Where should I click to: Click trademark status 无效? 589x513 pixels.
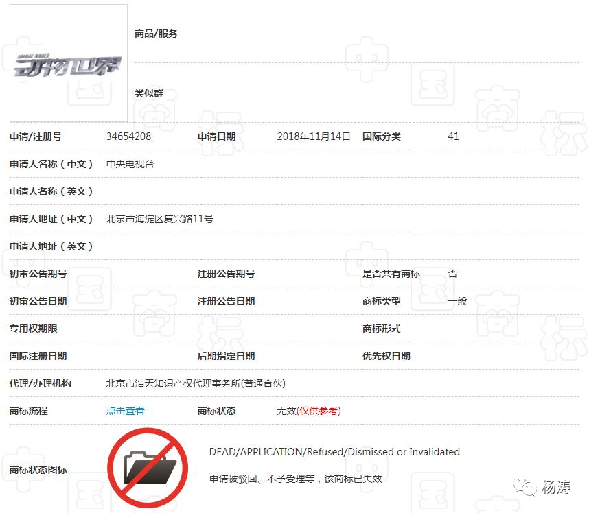coord(286,411)
